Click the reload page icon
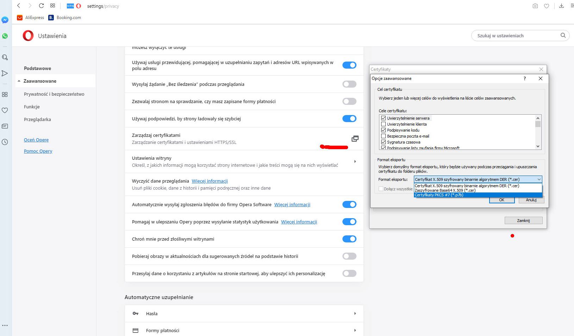Screen dimensions: 574x336 click(41, 6)
